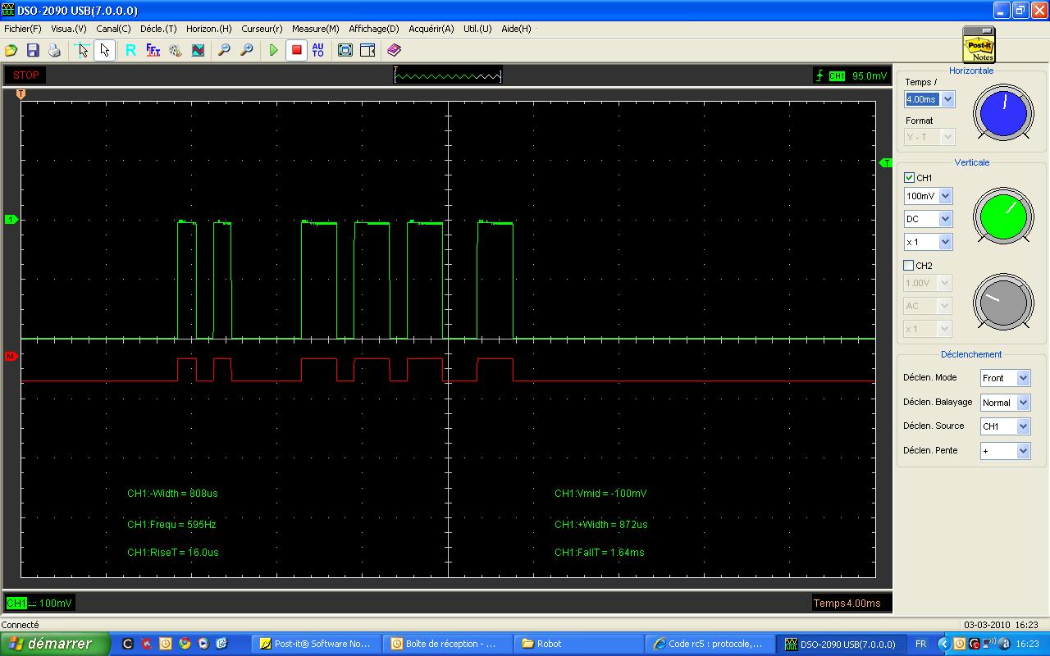Expand the Déclen. Mode dropdown

point(1023,378)
